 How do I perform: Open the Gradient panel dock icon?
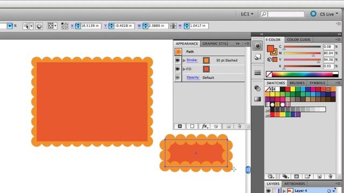(257, 99)
